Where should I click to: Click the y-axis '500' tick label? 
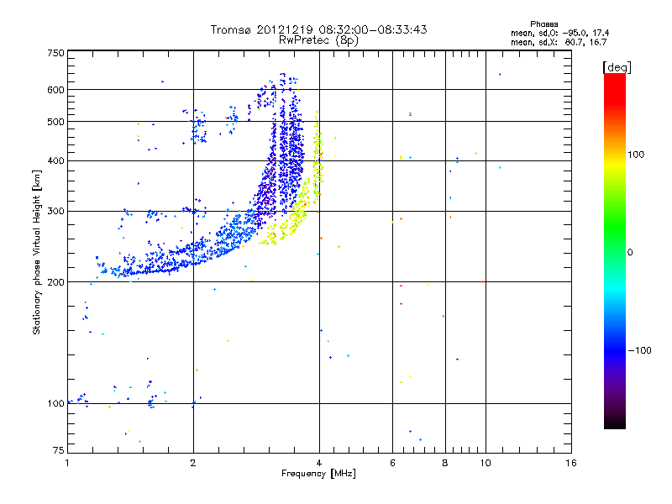point(55,122)
